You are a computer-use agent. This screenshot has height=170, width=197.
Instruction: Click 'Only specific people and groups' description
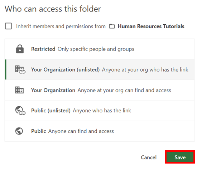click(x=96, y=49)
